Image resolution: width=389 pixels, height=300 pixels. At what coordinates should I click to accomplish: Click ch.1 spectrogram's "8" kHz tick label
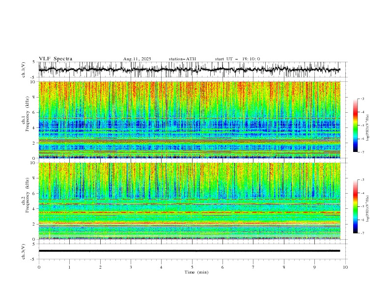click(35, 97)
